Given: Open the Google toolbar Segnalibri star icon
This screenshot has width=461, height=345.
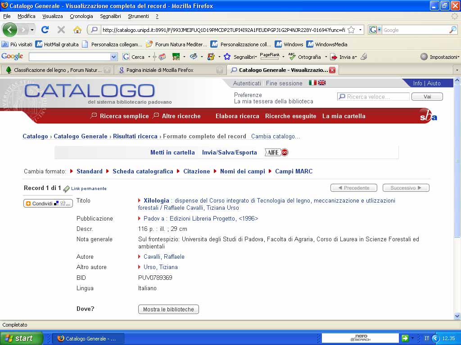Looking at the screenshot, I should (x=227, y=57).
